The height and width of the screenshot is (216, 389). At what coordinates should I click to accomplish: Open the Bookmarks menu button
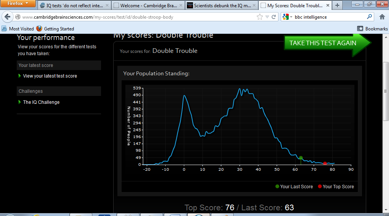pyautogui.click(x=372, y=29)
